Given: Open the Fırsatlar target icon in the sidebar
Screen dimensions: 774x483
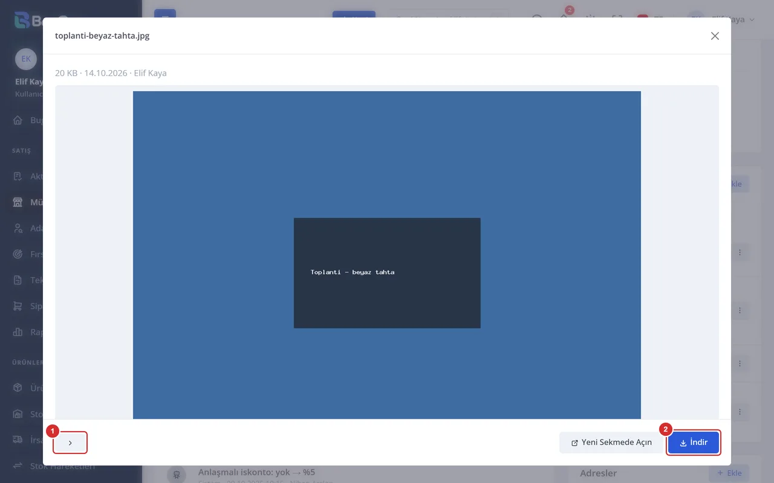Looking at the screenshot, I should (x=18, y=254).
